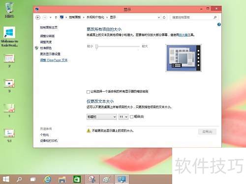Open 调整亮度 sidebar link
Image resolution: width=246 pixels, height=184 pixels.
46,42
